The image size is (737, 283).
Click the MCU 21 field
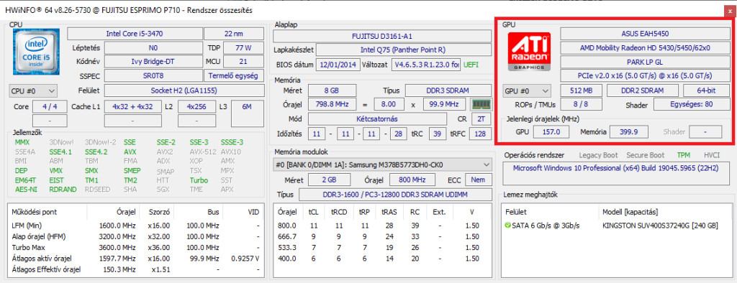coord(243,62)
